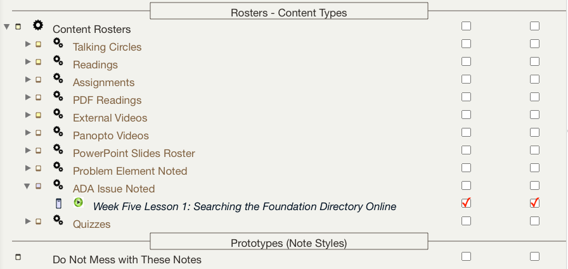Image resolution: width=568 pixels, height=269 pixels.
Task: Click the green play badge on Week Five Lesson
Action: point(78,202)
